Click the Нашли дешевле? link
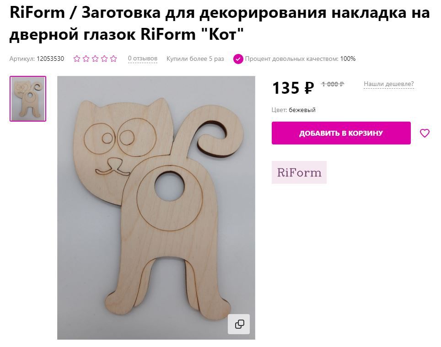 pyautogui.click(x=389, y=84)
